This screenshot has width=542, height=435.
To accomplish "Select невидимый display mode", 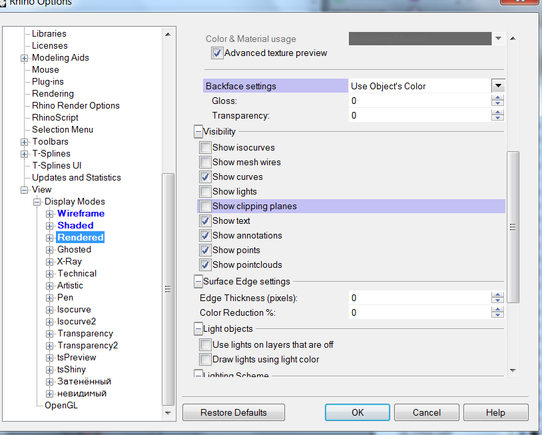I will [x=82, y=394].
